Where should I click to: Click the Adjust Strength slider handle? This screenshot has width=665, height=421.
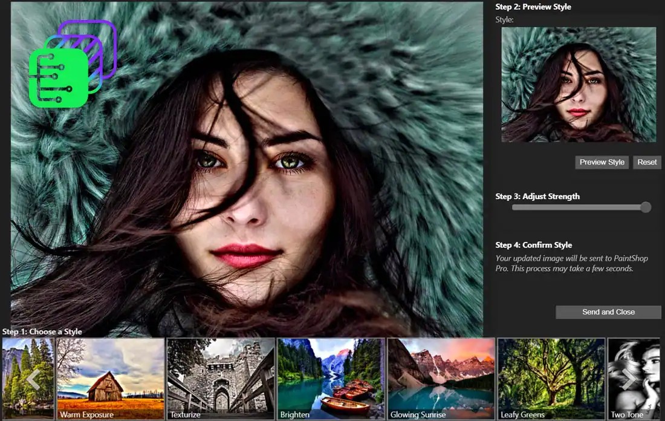tap(646, 207)
